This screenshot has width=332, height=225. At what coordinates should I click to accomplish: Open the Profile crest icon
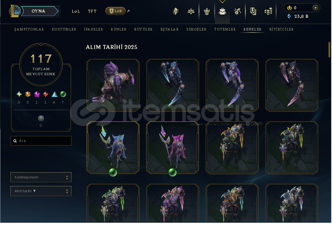(176, 11)
